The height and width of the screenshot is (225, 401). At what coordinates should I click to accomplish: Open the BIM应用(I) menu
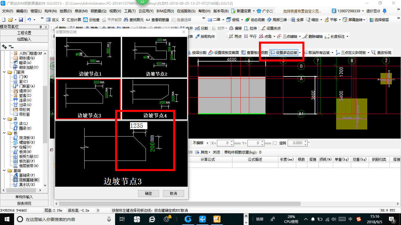pyautogui.click(x=165, y=11)
